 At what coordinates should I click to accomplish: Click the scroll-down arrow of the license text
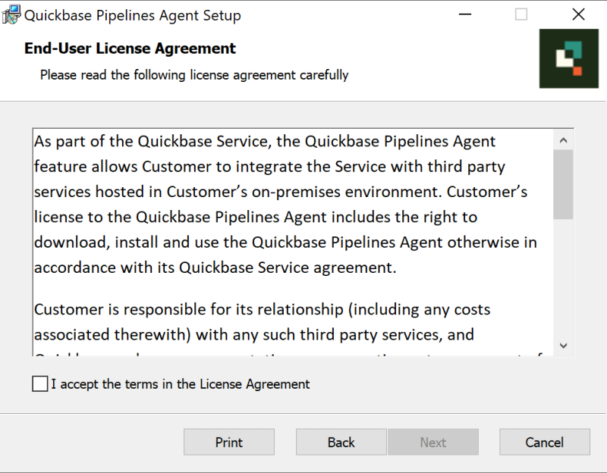point(563,346)
